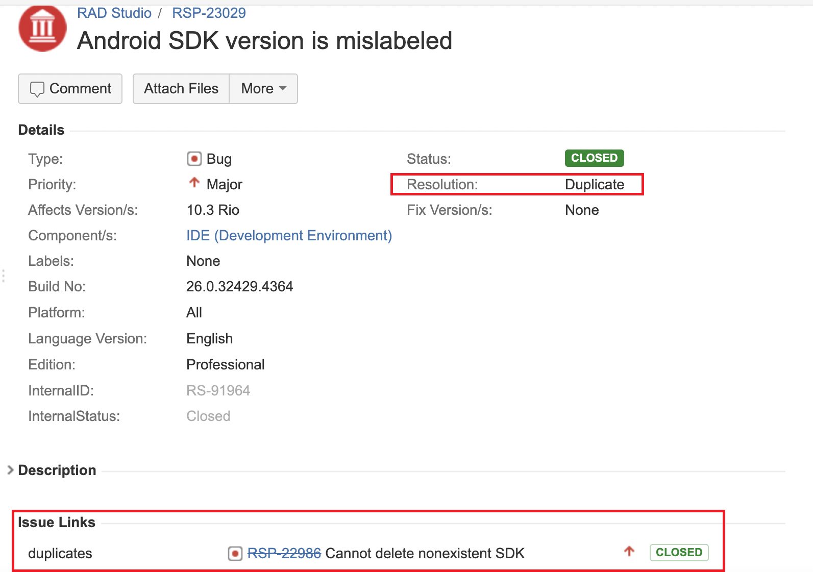813x572 pixels.
Task: Click the issue title 'Android SDK version is mislabeled'
Action: coord(264,41)
